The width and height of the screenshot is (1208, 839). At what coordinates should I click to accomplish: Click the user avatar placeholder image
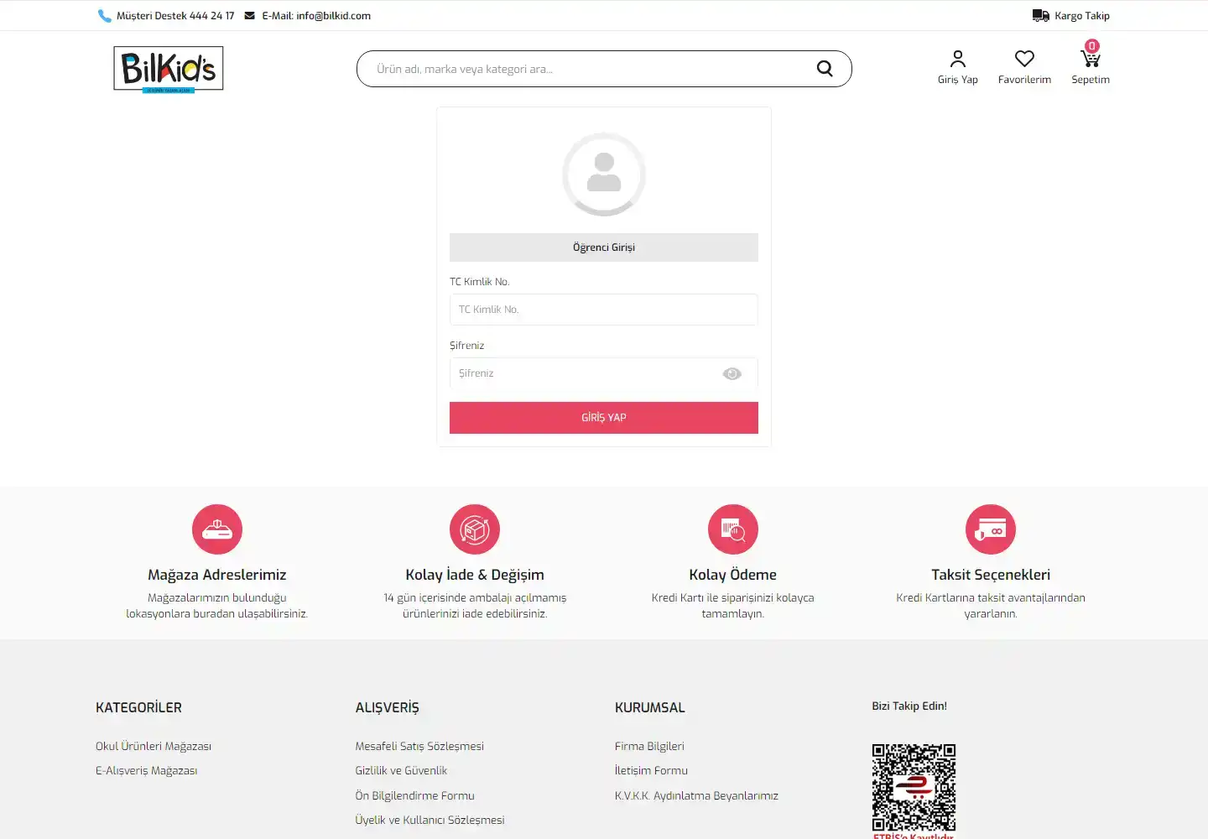coord(604,175)
